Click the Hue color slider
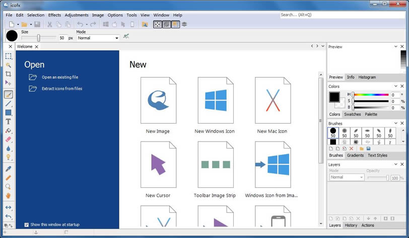Screen dimensions: 409x238 coord(371,95)
